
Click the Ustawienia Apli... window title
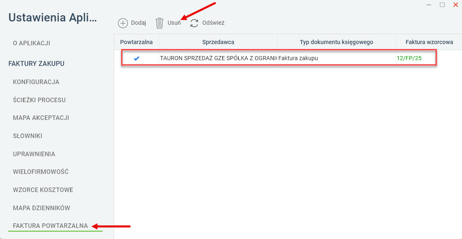(52, 18)
